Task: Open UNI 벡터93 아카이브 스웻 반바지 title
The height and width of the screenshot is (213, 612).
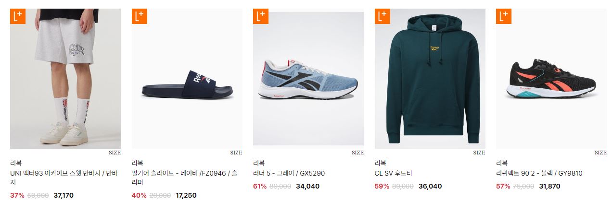Action: click(64, 177)
